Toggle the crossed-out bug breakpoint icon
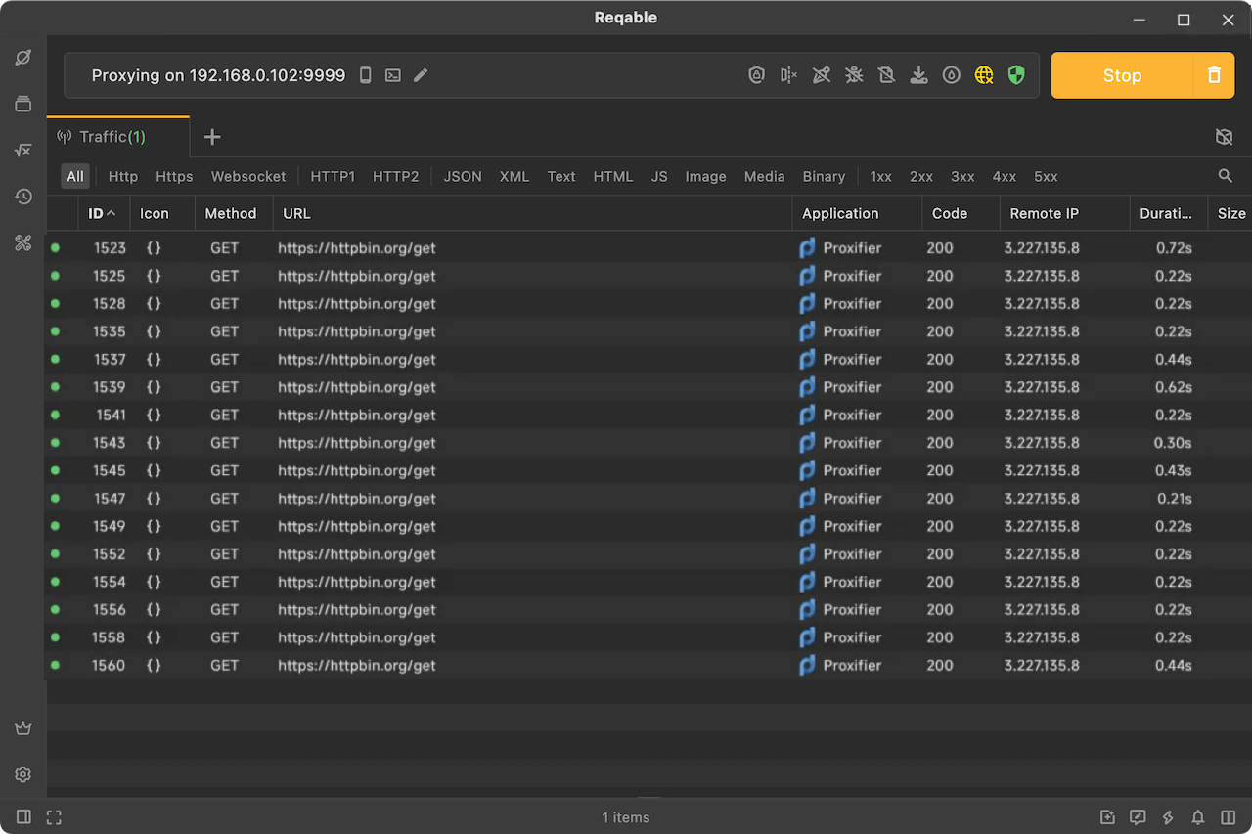This screenshot has height=834, width=1252. (x=854, y=75)
